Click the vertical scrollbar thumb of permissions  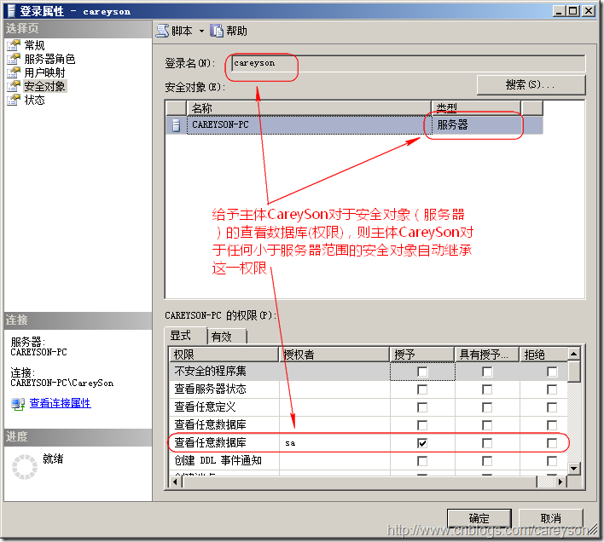pos(573,372)
